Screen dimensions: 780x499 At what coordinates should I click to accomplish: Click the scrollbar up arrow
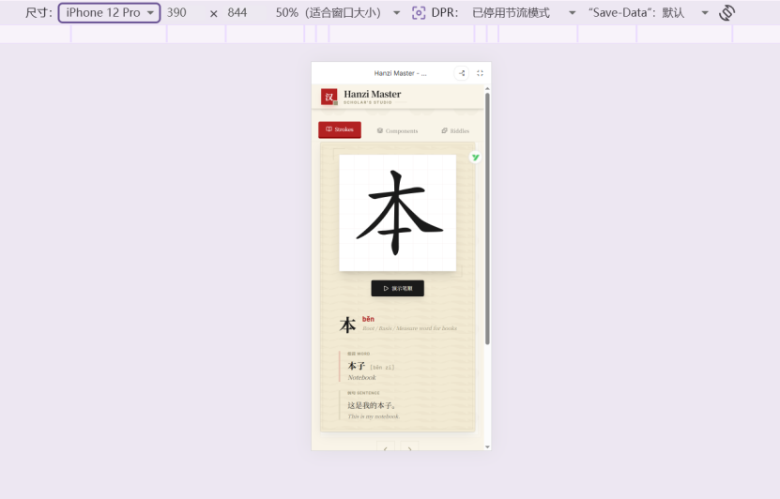[487, 88]
